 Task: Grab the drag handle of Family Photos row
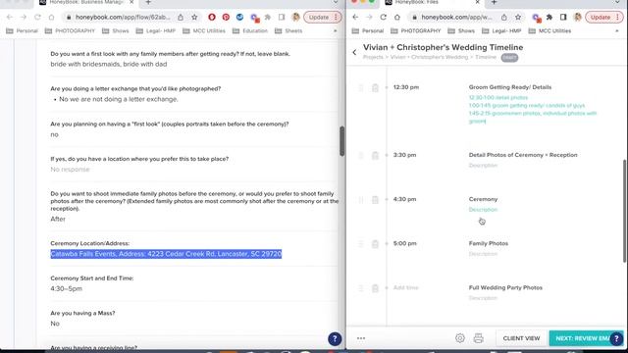(x=361, y=244)
